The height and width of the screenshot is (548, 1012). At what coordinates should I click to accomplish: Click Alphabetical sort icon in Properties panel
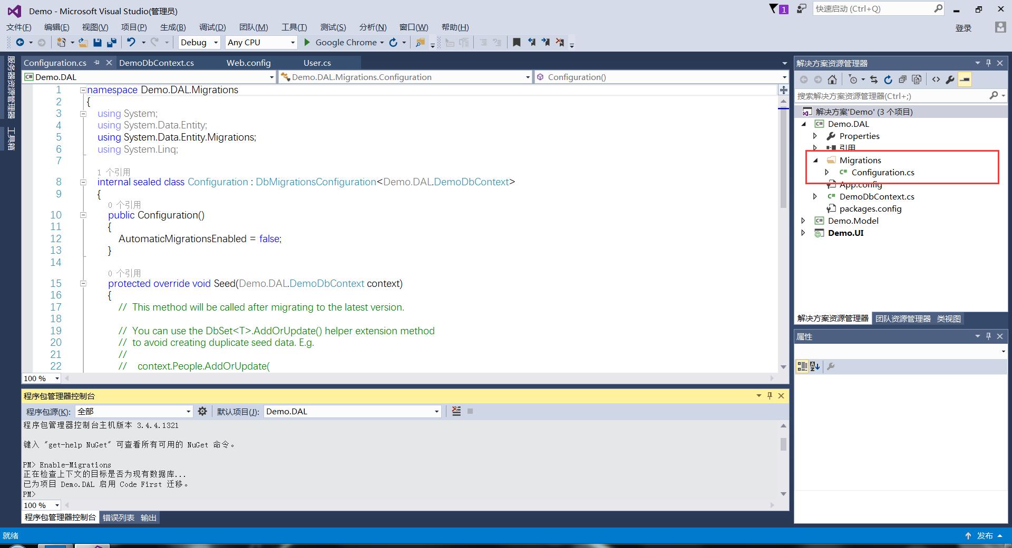pyautogui.click(x=815, y=366)
